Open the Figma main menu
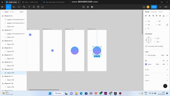 pyautogui.click(x=2, y=7)
